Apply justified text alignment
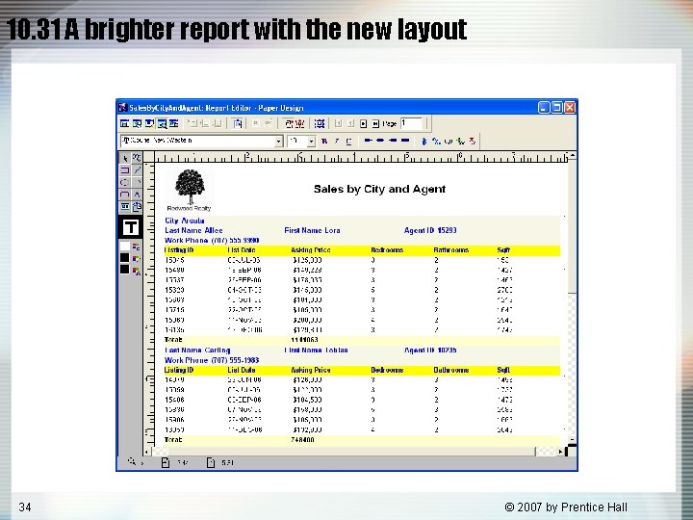The height and width of the screenshot is (520, 693). click(405, 141)
